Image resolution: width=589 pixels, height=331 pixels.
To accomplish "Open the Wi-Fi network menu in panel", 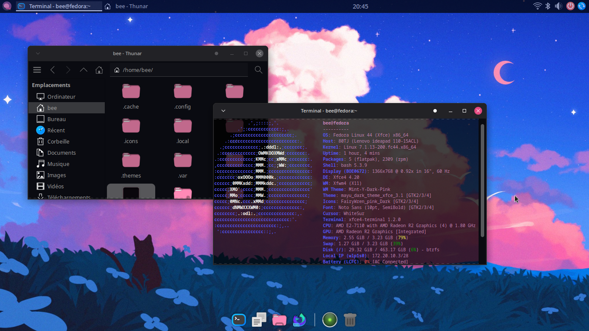I will [537, 6].
